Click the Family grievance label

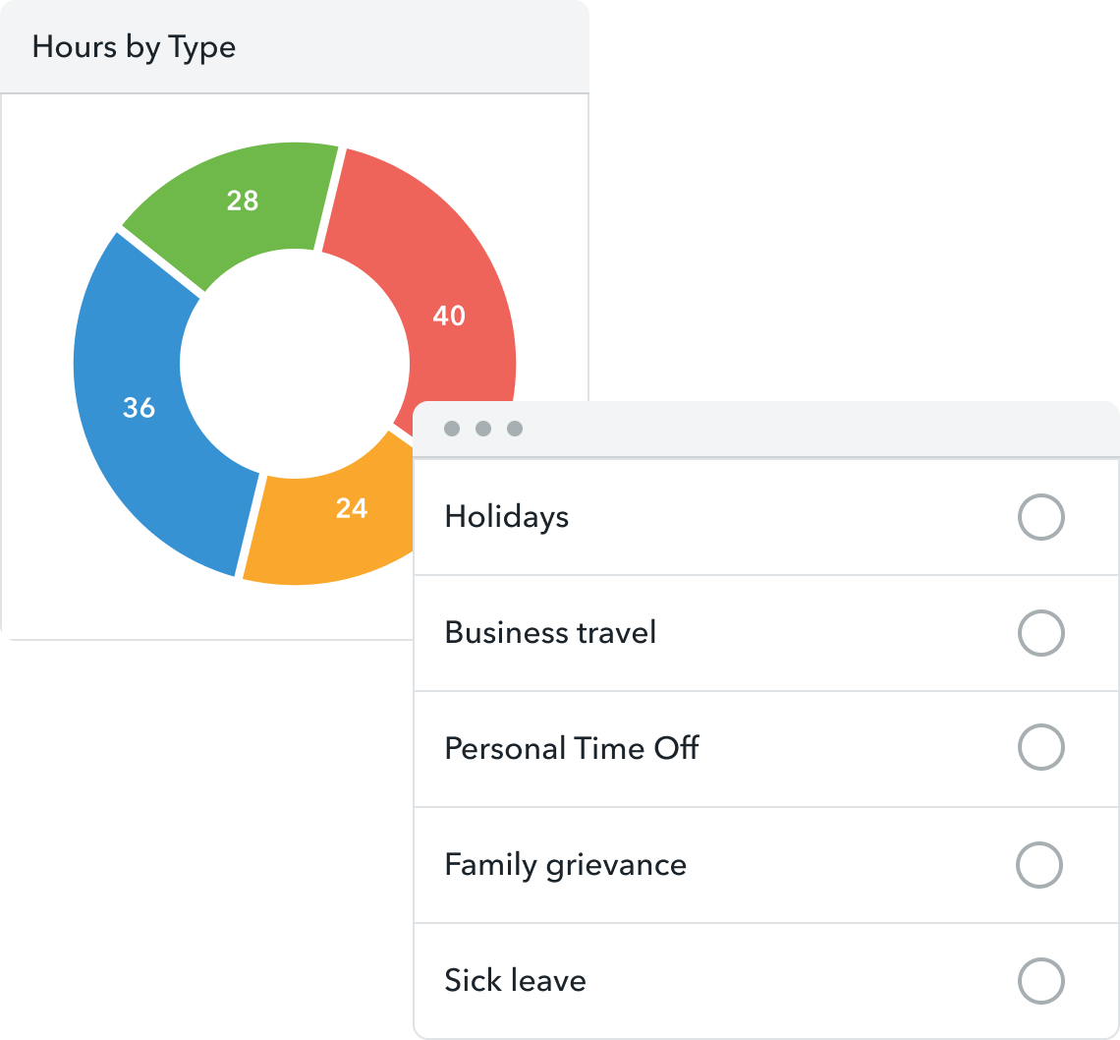point(565,865)
